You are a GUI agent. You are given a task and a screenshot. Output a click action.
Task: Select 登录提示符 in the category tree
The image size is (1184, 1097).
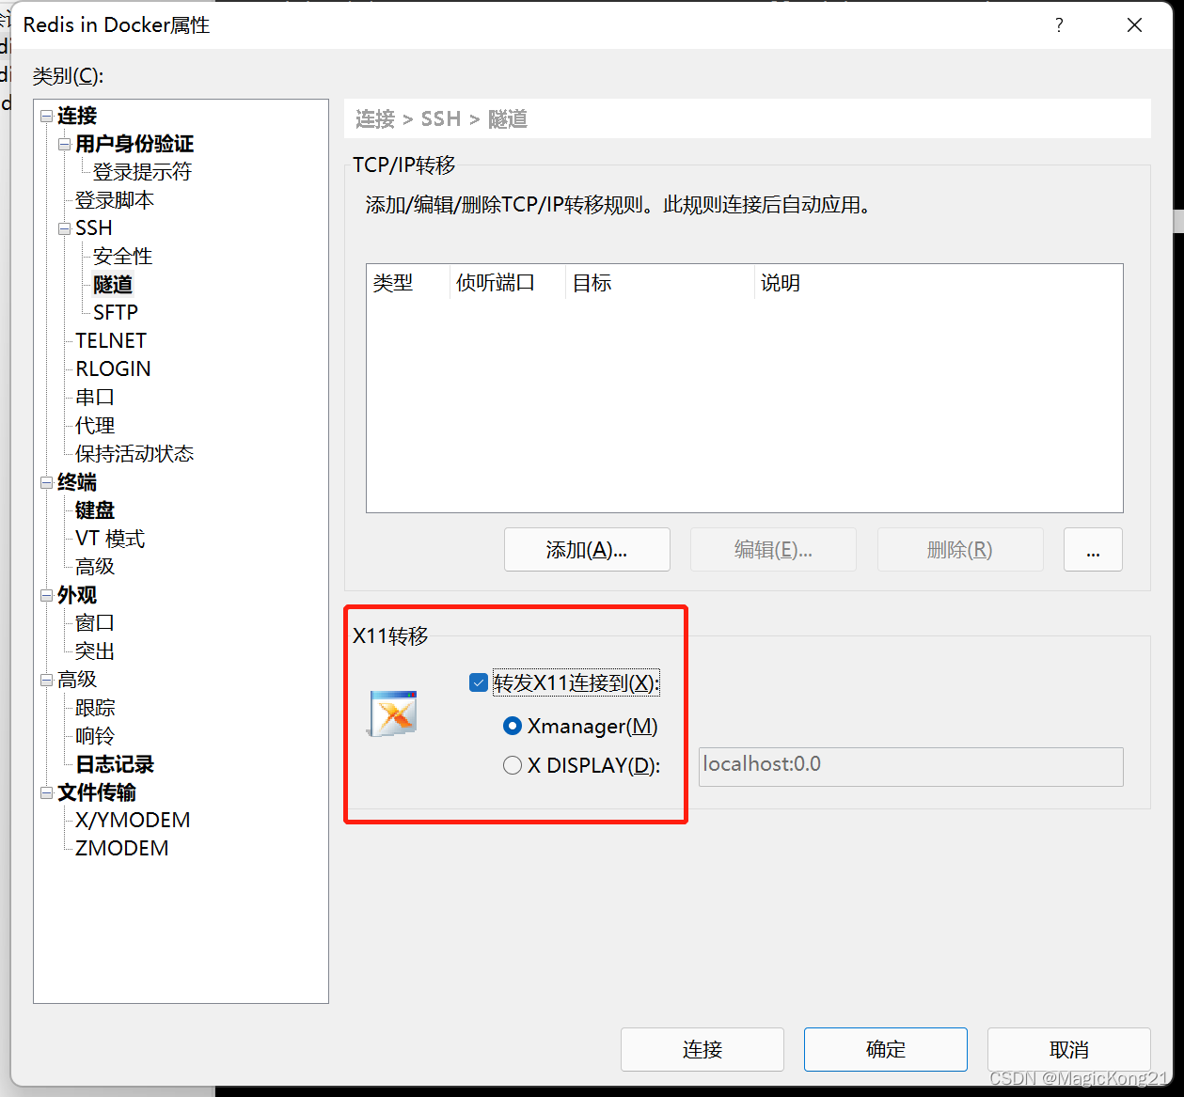(142, 172)
